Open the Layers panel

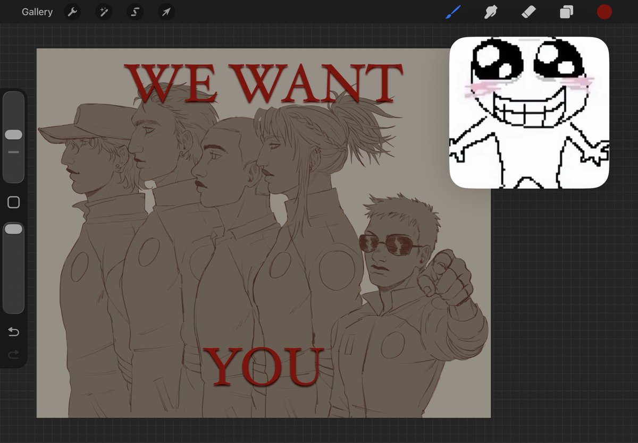[566, 12]
